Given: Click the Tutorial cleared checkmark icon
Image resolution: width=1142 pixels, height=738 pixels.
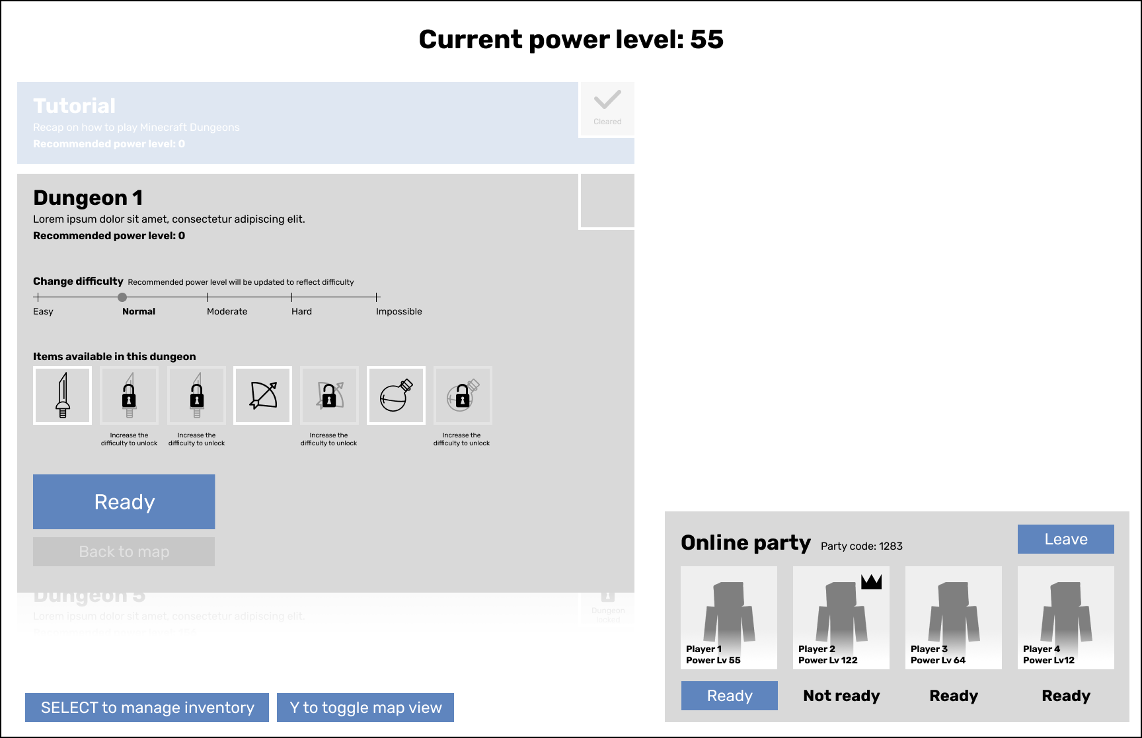Looking at the screenshot, I should click(x=607, y=100).
